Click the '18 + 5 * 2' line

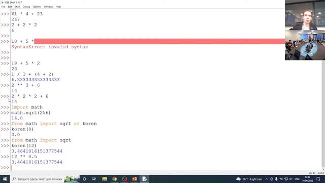(x=25, y=63)
